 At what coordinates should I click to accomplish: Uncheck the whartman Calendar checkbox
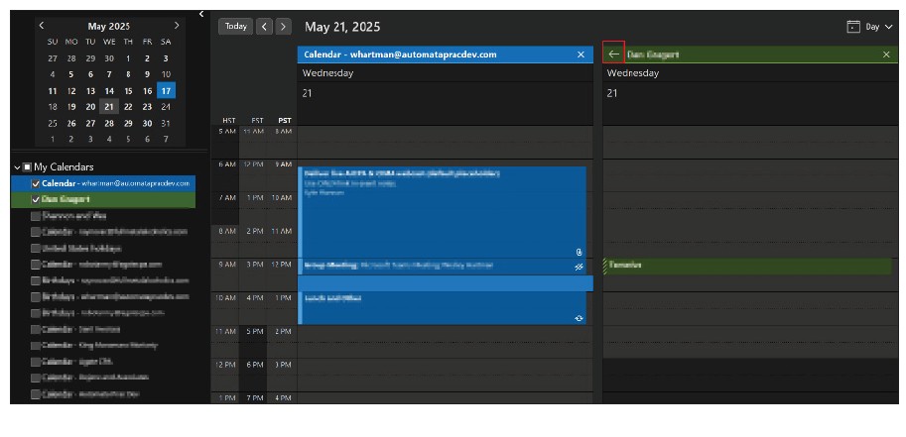coord(36,183)
